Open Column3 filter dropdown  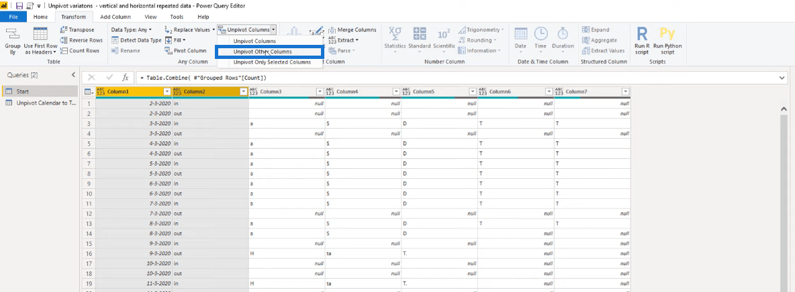pyautogui.click(x=320, y=92)
